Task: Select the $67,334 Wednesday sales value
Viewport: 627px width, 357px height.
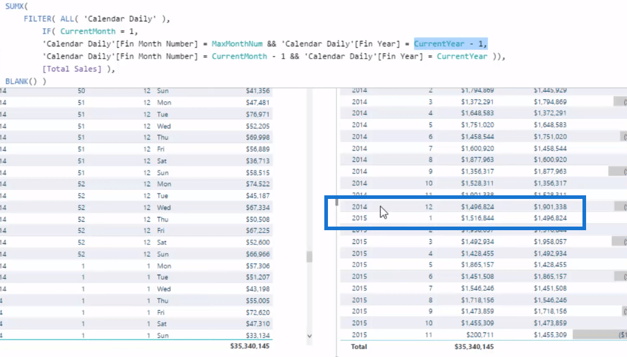Action: 258,208
